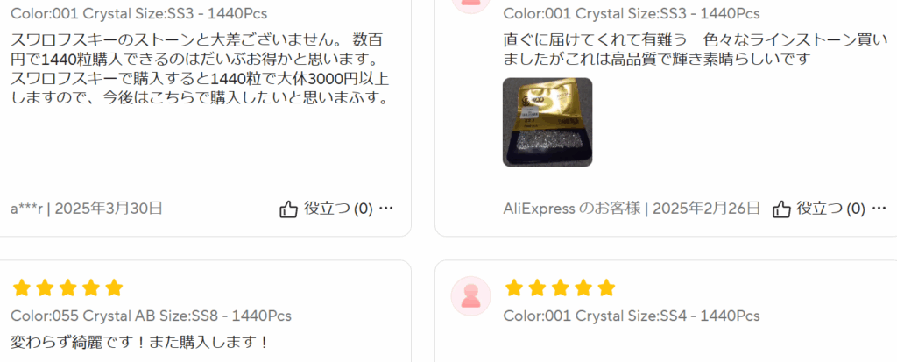Click 役立つ (0) on March 30 review
897x362 pixels.
338,209
